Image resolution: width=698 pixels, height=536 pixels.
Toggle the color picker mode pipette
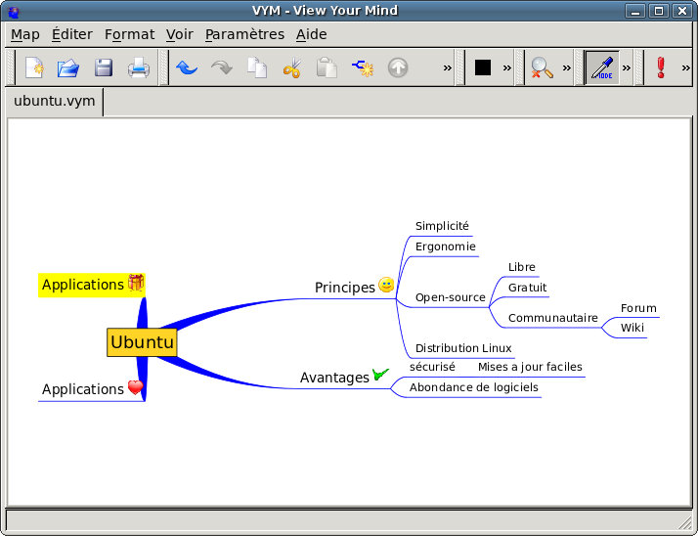click(x=602, y=68)
